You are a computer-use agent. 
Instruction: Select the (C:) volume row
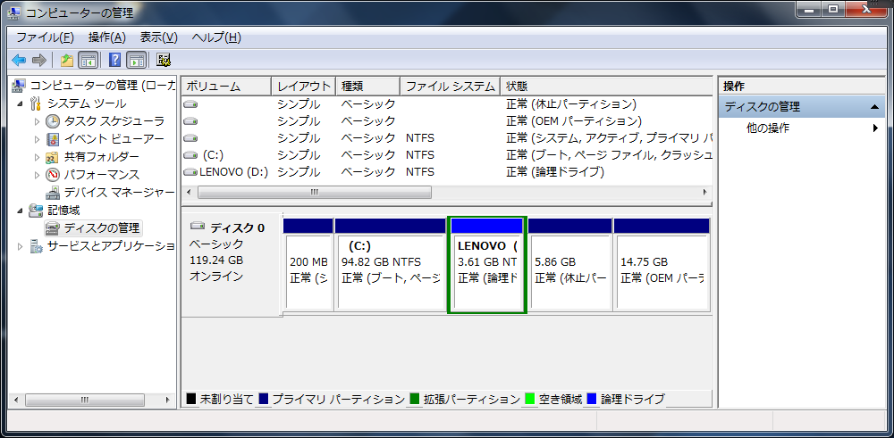[x=447, y=154]
